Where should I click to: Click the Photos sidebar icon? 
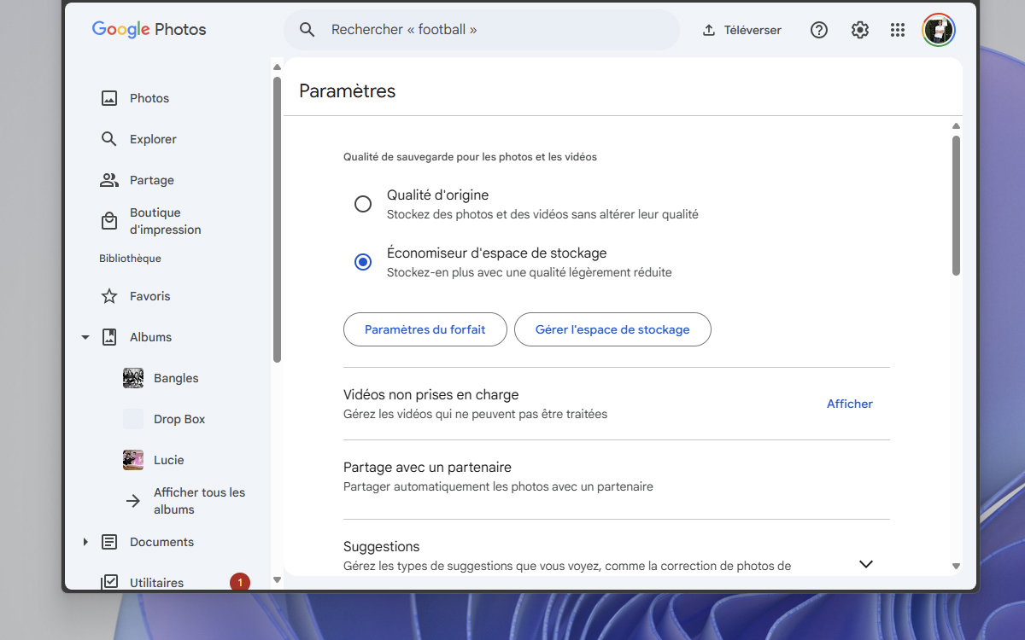pos(109,98)
